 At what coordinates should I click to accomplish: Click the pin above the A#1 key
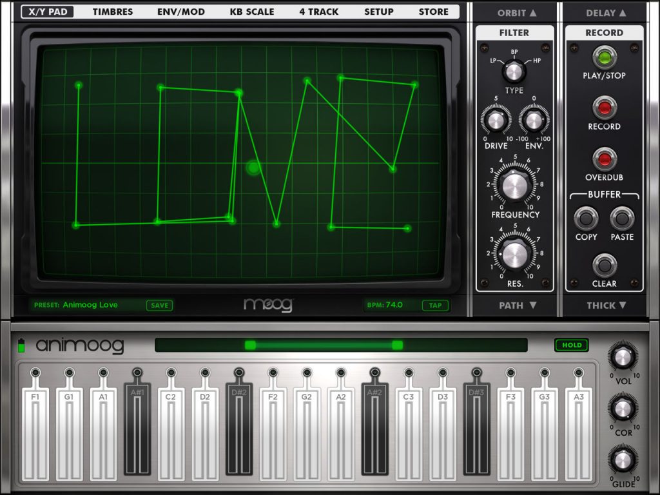click(137, 373)
